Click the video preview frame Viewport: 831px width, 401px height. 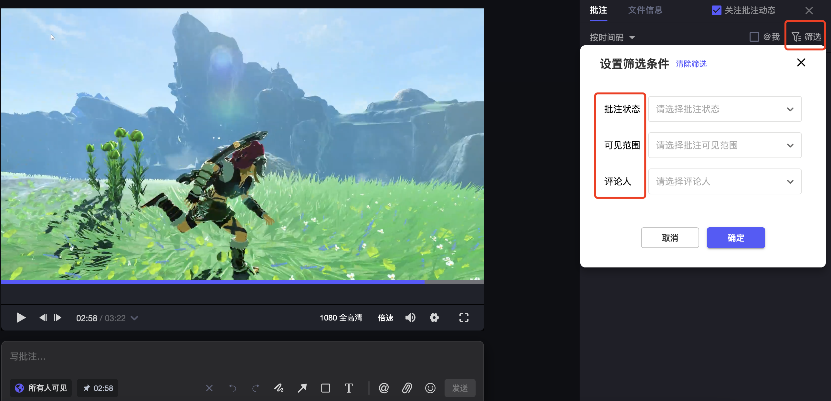[x=242, y=144]
